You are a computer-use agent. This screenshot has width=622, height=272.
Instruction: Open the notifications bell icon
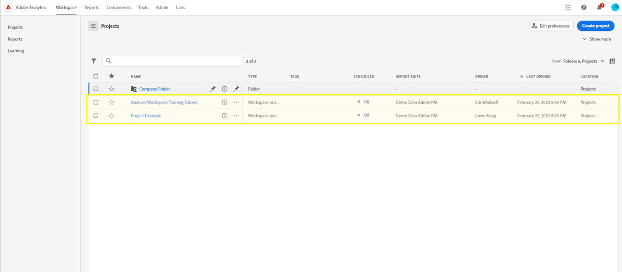pyautogui.click(x=600, y=7)
